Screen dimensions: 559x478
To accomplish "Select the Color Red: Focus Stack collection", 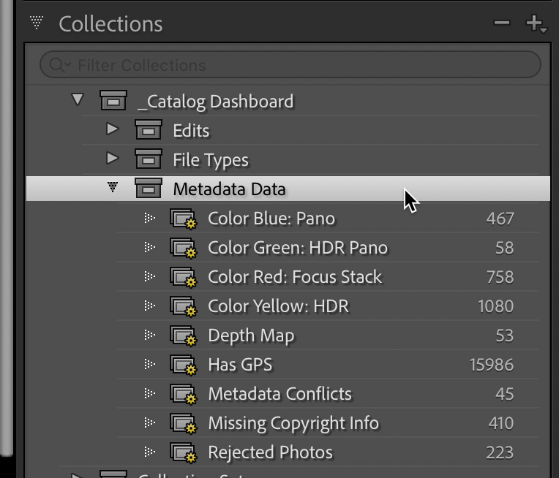I will [x=295, y=277].
